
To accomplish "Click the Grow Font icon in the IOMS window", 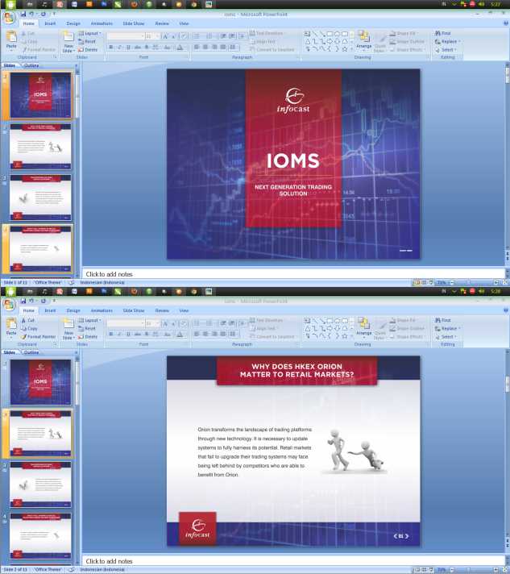I will [x=165, y=35].
